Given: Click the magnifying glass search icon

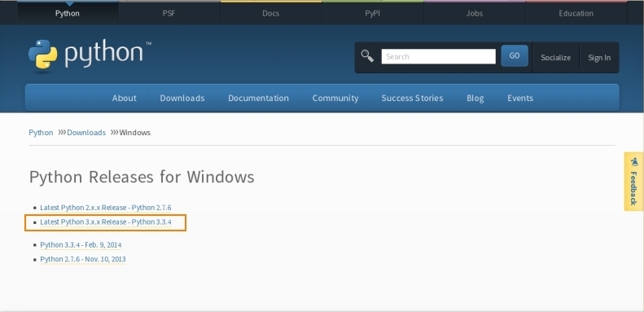Looking at the screenshot, I should (367, 56).
